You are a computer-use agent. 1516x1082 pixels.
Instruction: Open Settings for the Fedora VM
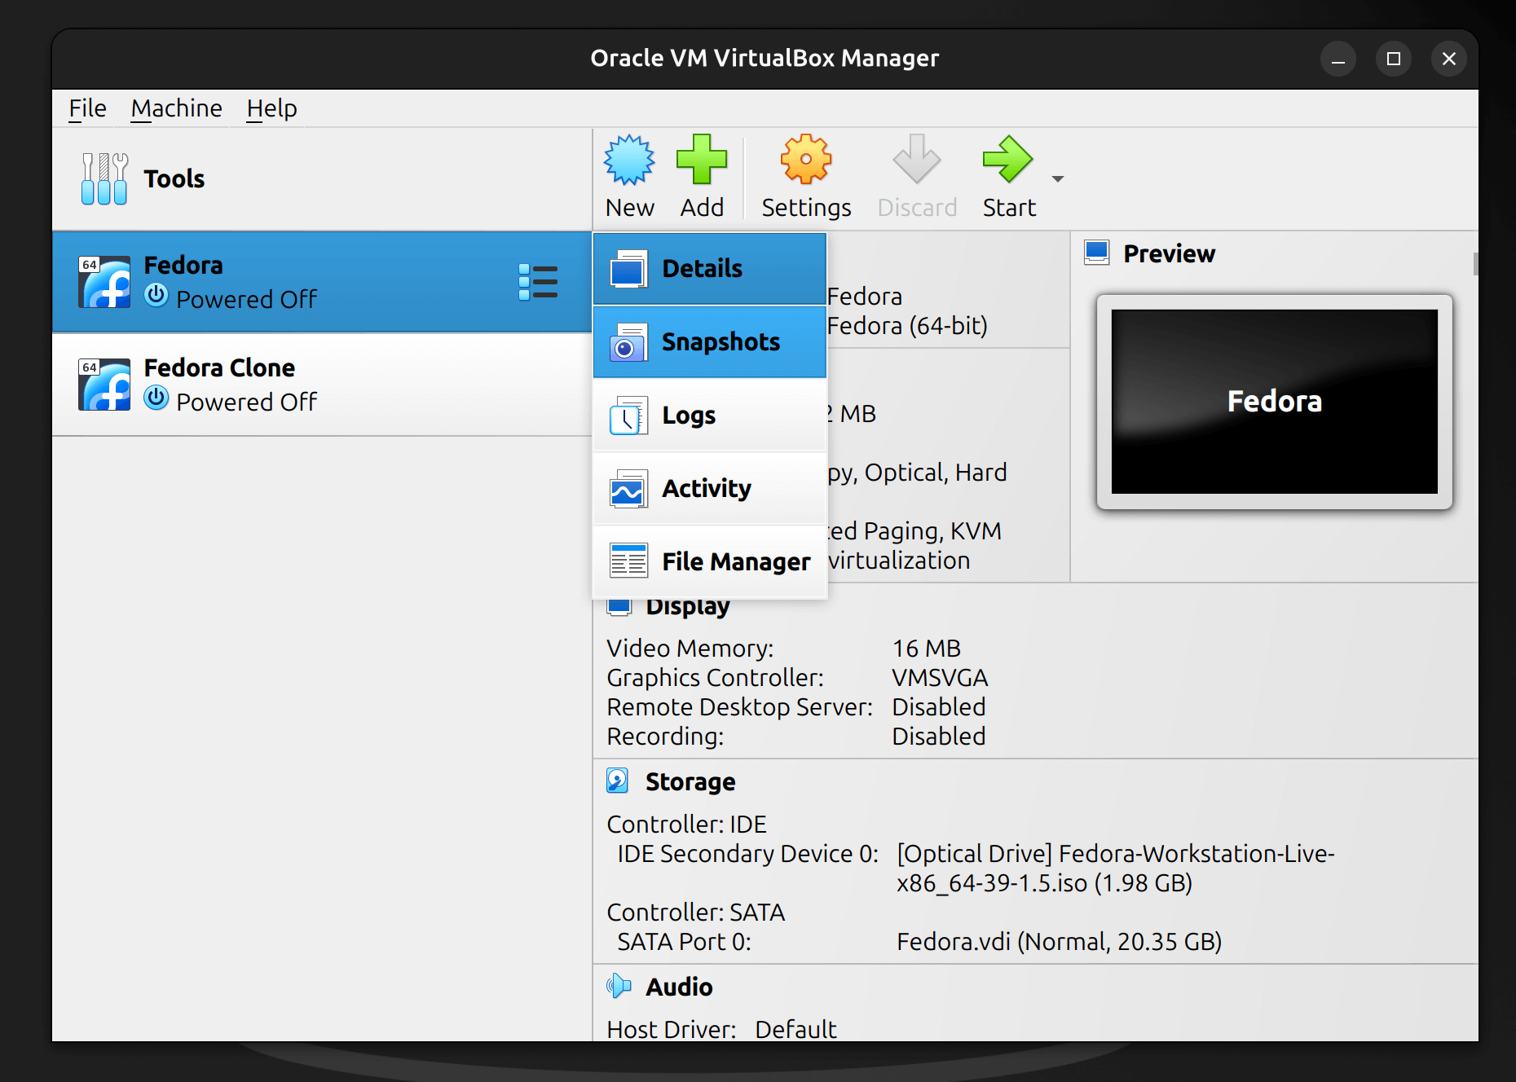pyautogui.click(x=804, y=175)
